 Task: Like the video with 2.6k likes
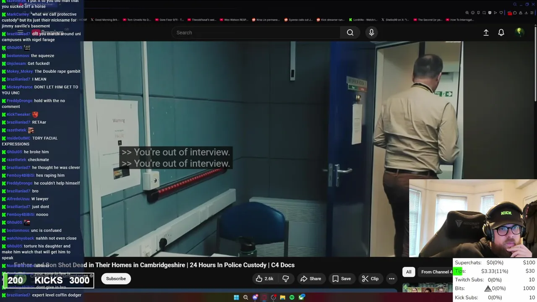tap(265, 279)
